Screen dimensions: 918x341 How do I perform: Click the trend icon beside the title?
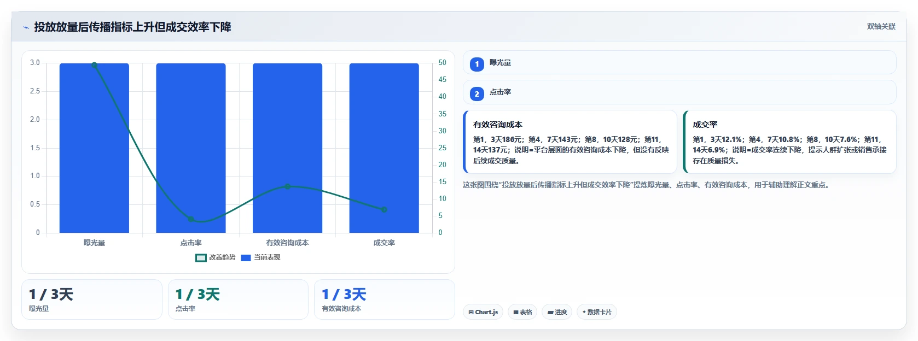point(26,27)
